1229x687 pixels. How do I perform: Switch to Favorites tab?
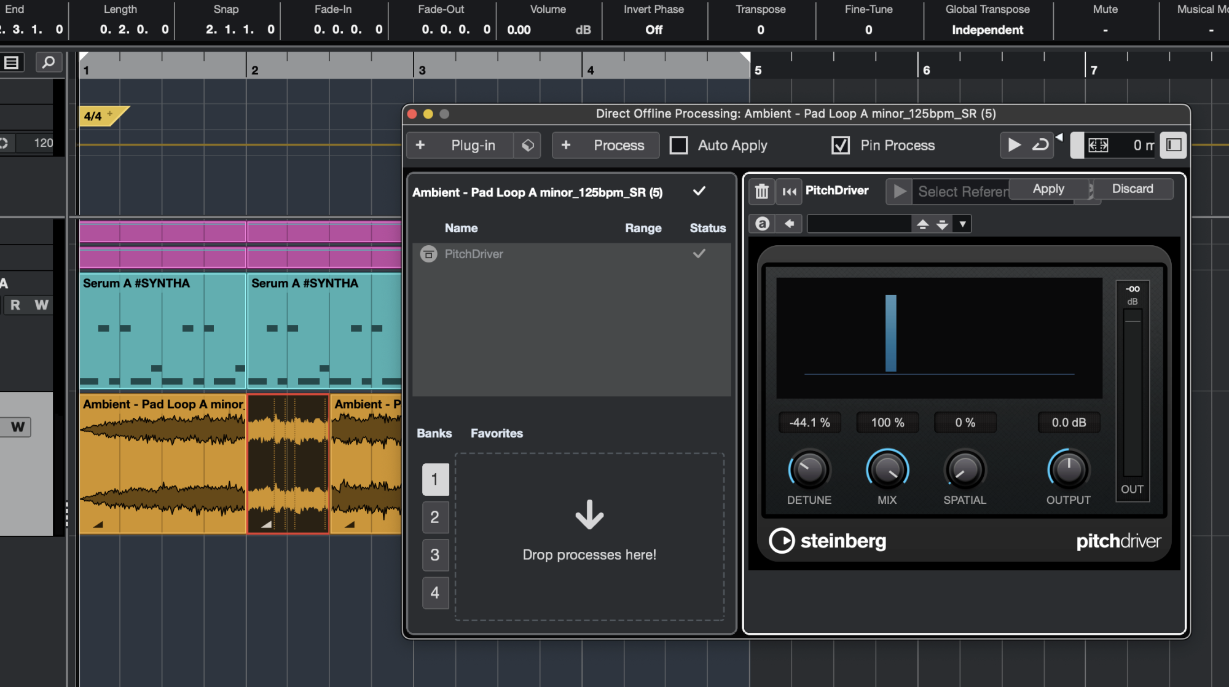coord(497,433)
